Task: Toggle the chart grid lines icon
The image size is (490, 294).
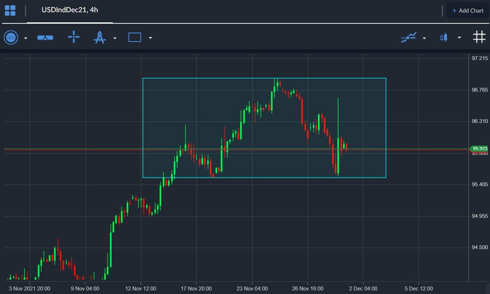Action: click(479, 37)
